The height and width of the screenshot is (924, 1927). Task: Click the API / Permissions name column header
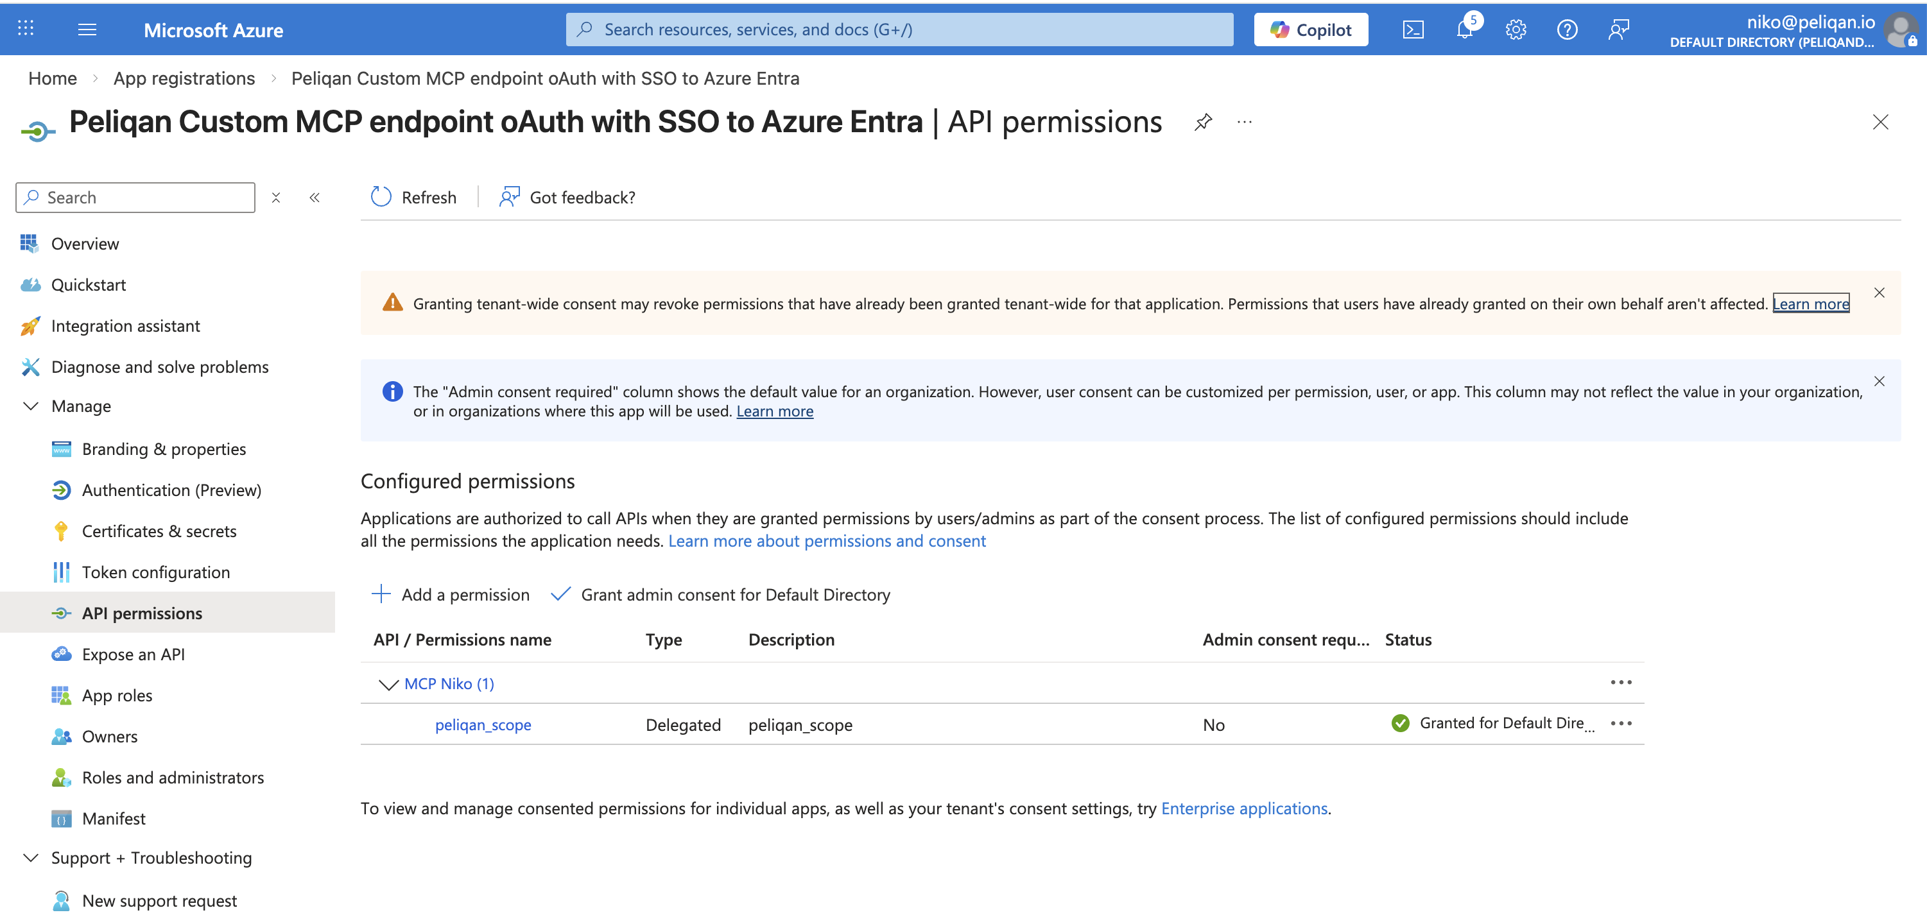462,640
